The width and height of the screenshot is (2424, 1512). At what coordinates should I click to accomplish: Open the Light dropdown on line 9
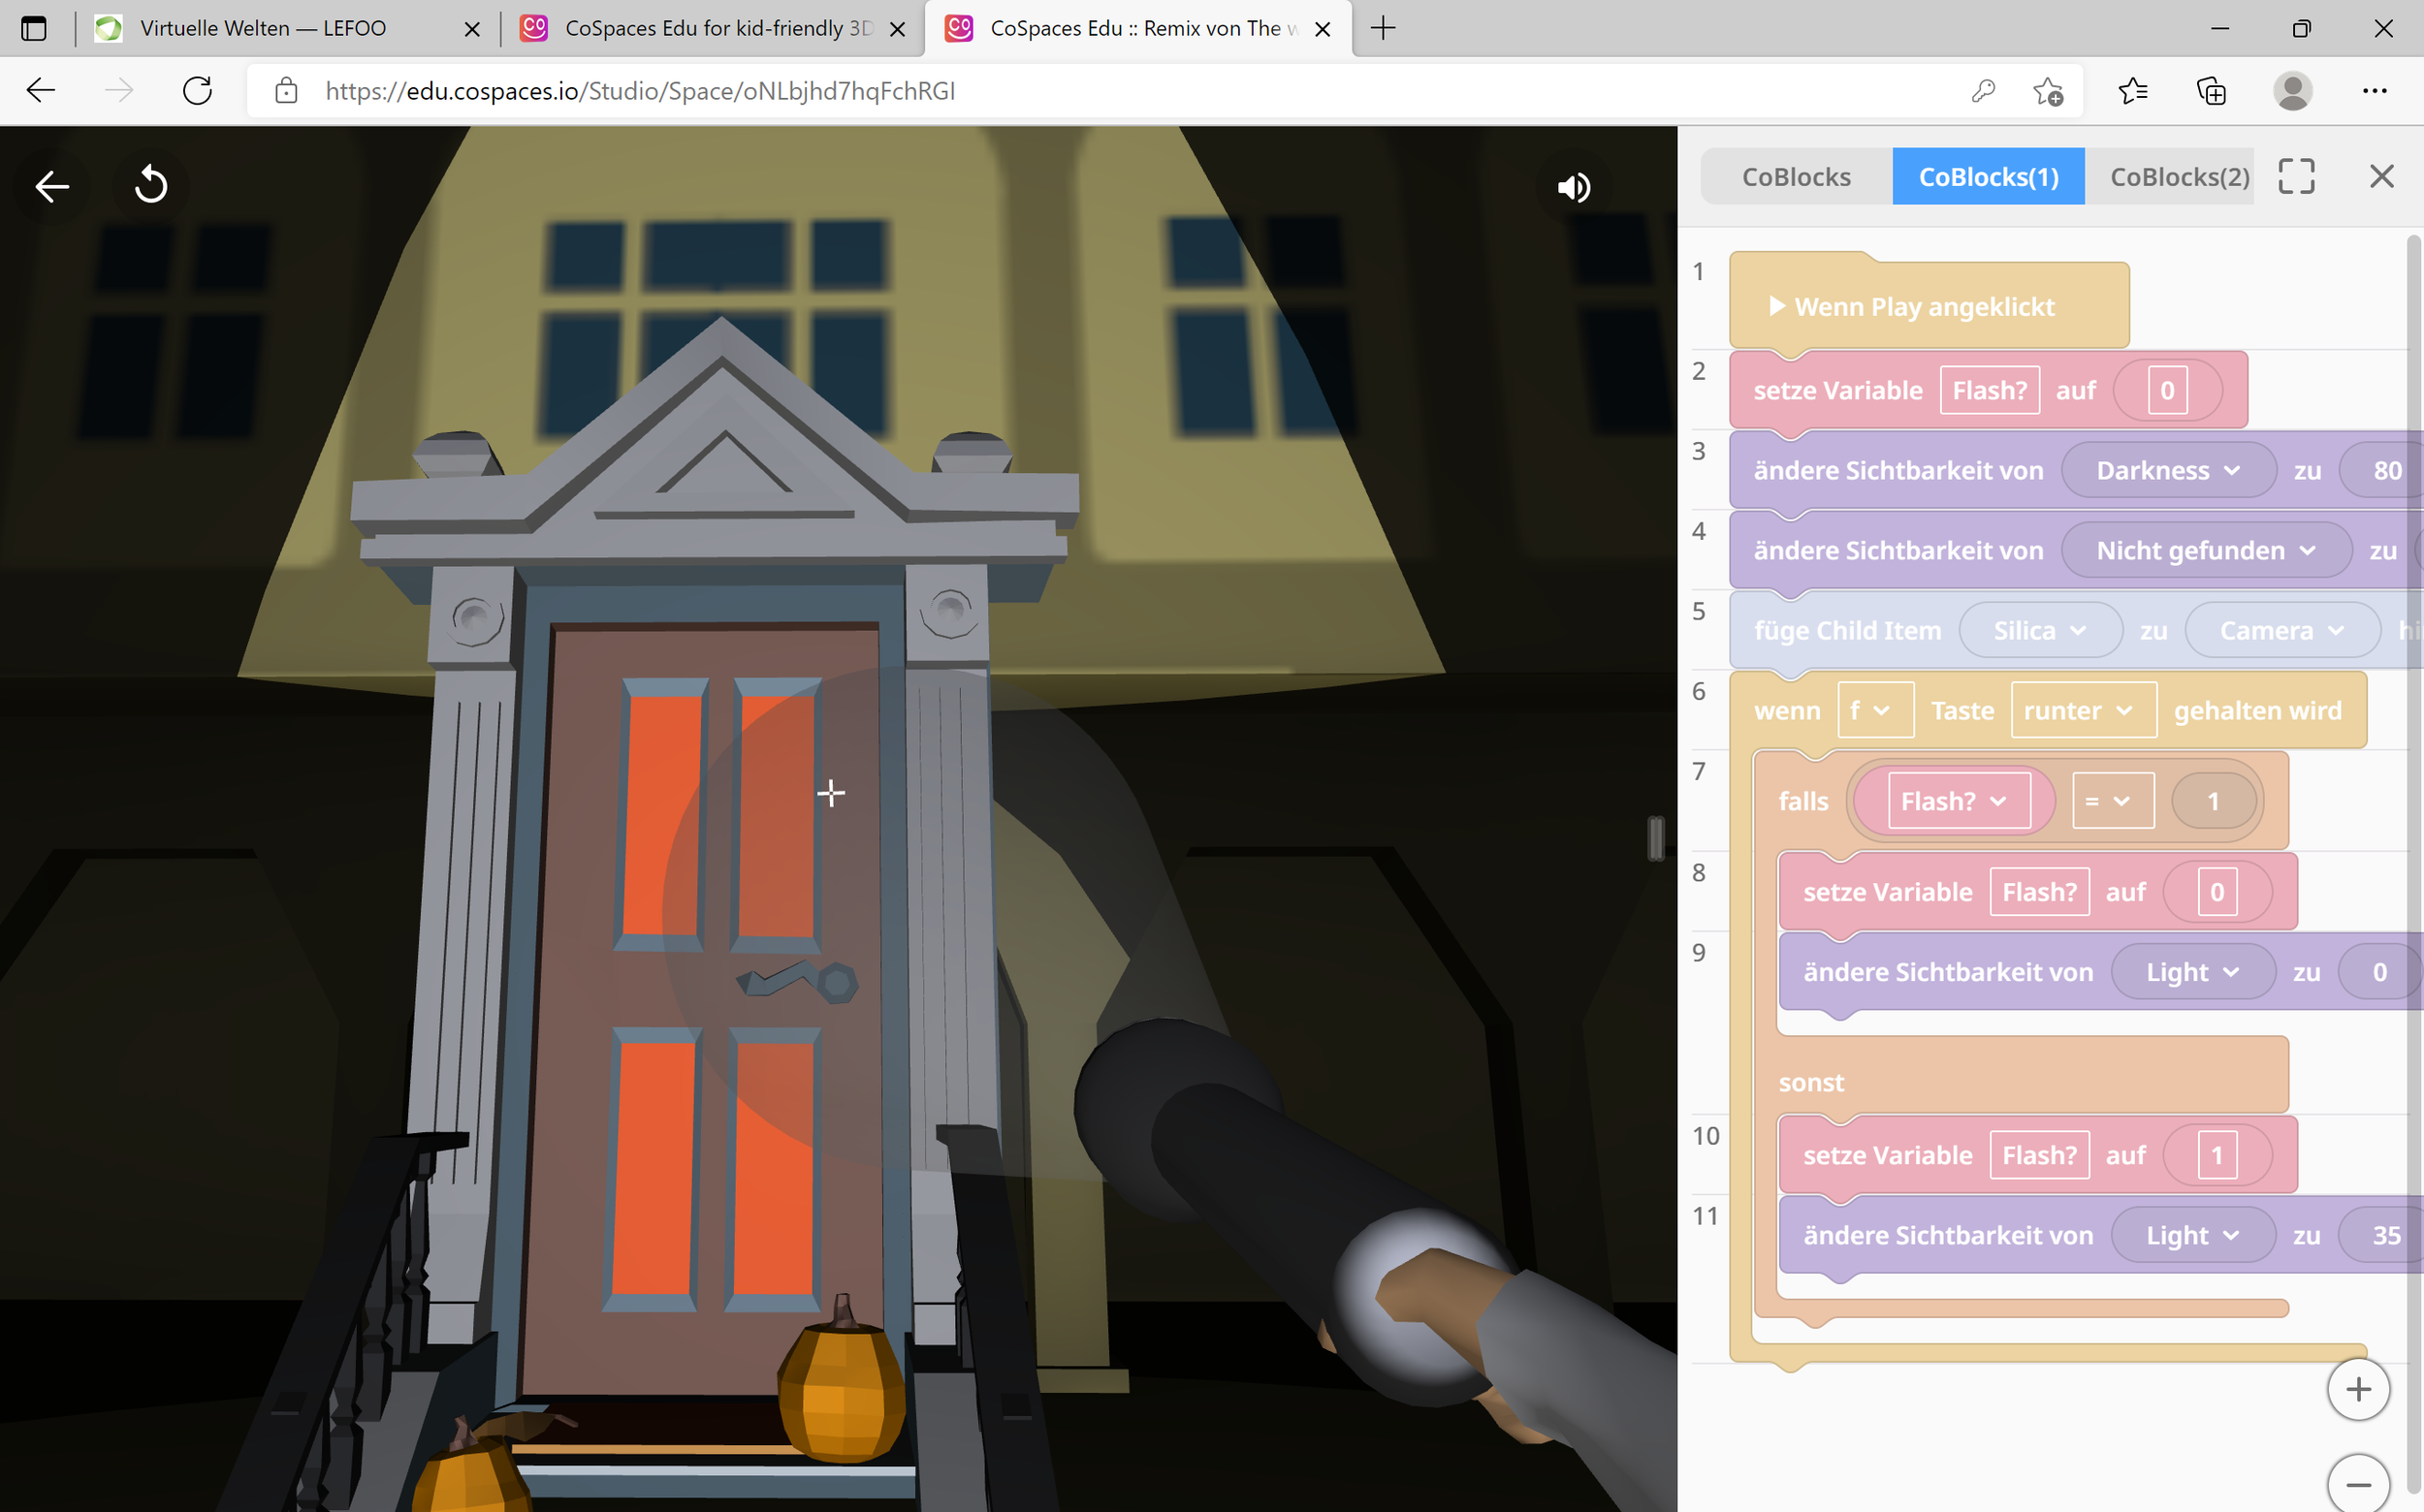tap(2192, 972)
